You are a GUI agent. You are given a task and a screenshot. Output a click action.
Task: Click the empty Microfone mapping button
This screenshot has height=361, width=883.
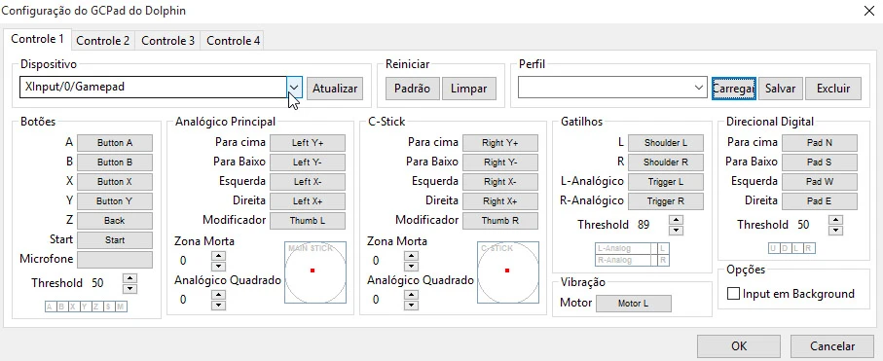tap(115, 260)
